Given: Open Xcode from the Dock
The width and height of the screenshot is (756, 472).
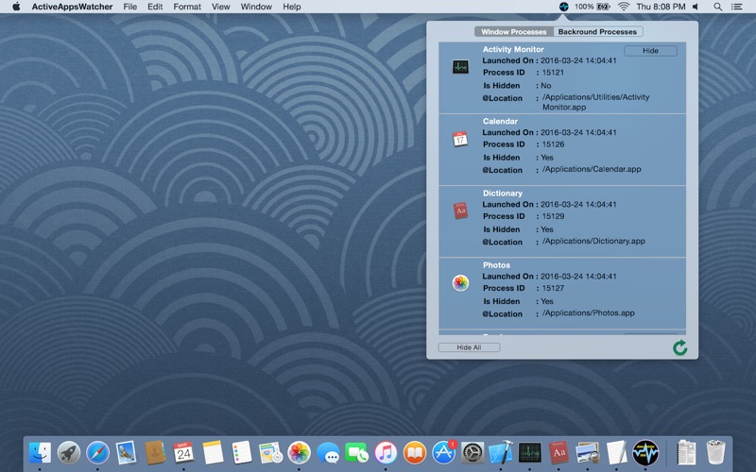Looking at the screenshot, I should [x=501, y=453].
